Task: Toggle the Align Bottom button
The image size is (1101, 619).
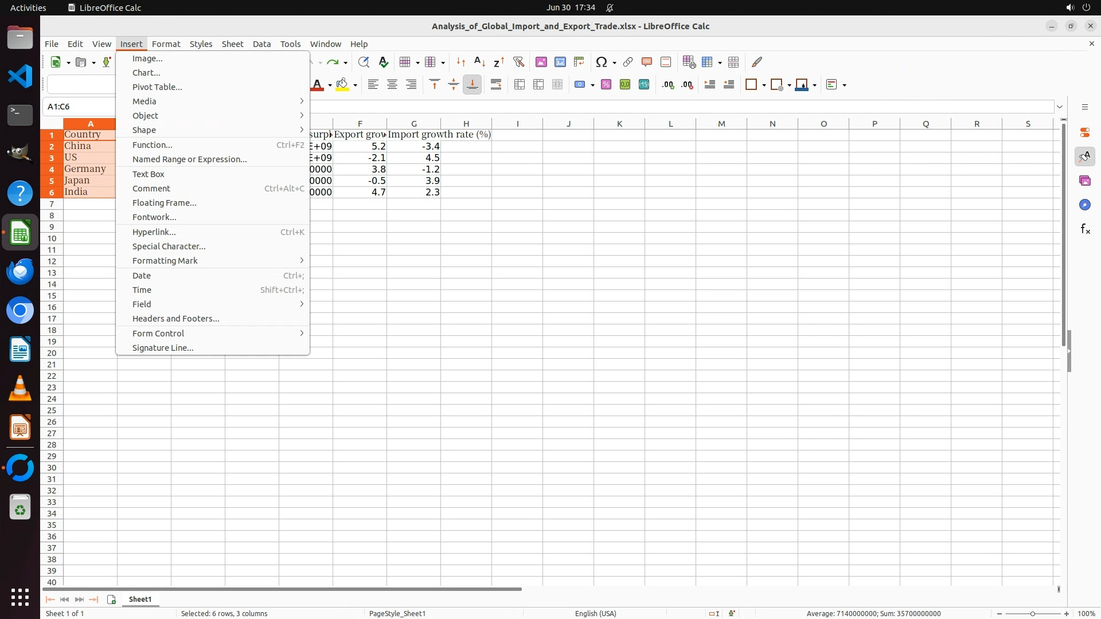Action: (472, 85)
